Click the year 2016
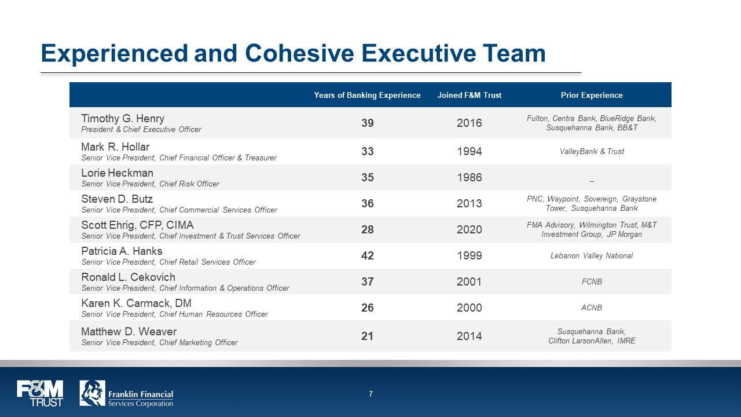This screenshot has width=741, height=417. tap(469, 123)
